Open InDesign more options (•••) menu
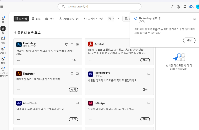Viewport: 199px width, 130px height. [x=90, y=119]
